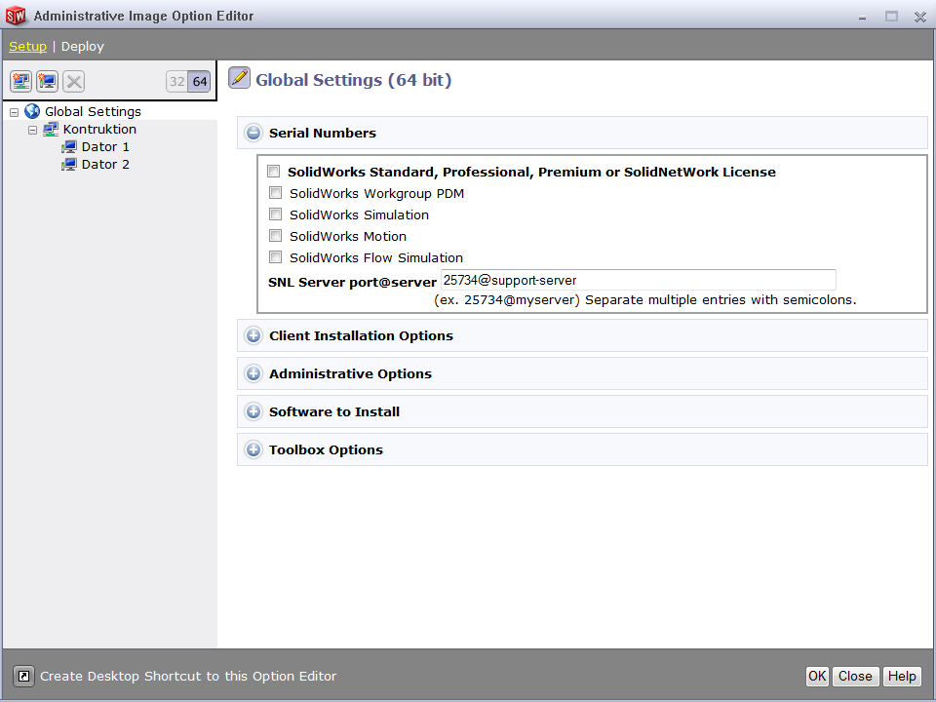The width and height of the screenshot is (936, 702).
Task: Expand the Client Installation Options section
Action: (x=253, y=335)
